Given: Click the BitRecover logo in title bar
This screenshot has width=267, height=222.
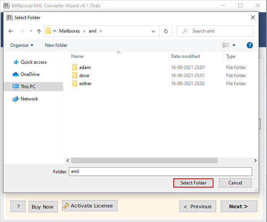Looking at the screenshot, I should point(7,5).
